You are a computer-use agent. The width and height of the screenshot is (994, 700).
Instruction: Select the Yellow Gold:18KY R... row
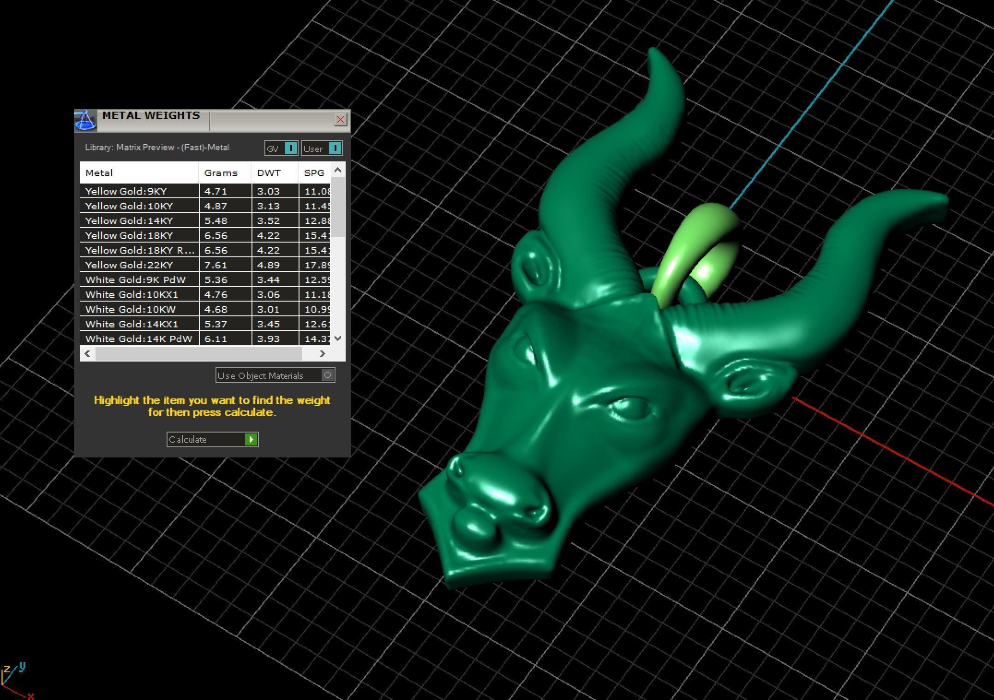coord(205,250)
